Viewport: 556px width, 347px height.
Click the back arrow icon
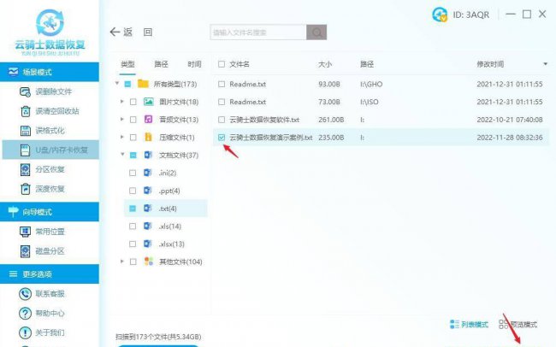(115, 32)
